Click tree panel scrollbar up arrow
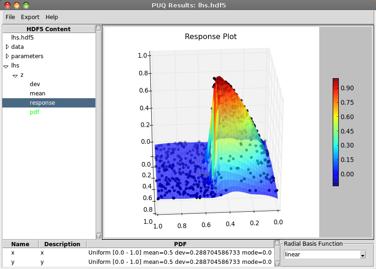376x269 pixels. pyautogui.click(x=99, y=28)
